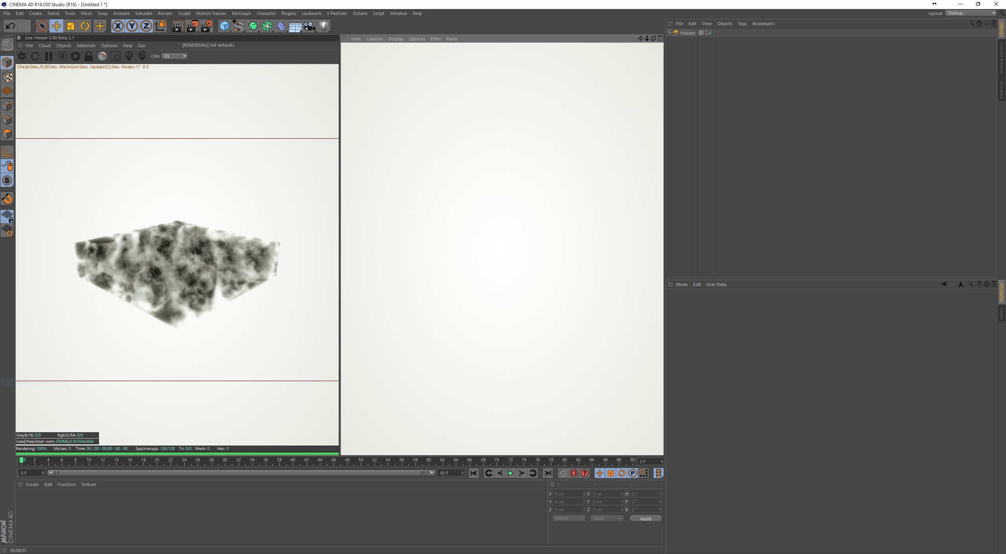Select Make Editable tool in left palette

click(x=7, y=44)
